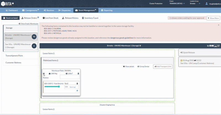
Task: Switch to the Release Orders tab
Action: (x=30, y=18)
